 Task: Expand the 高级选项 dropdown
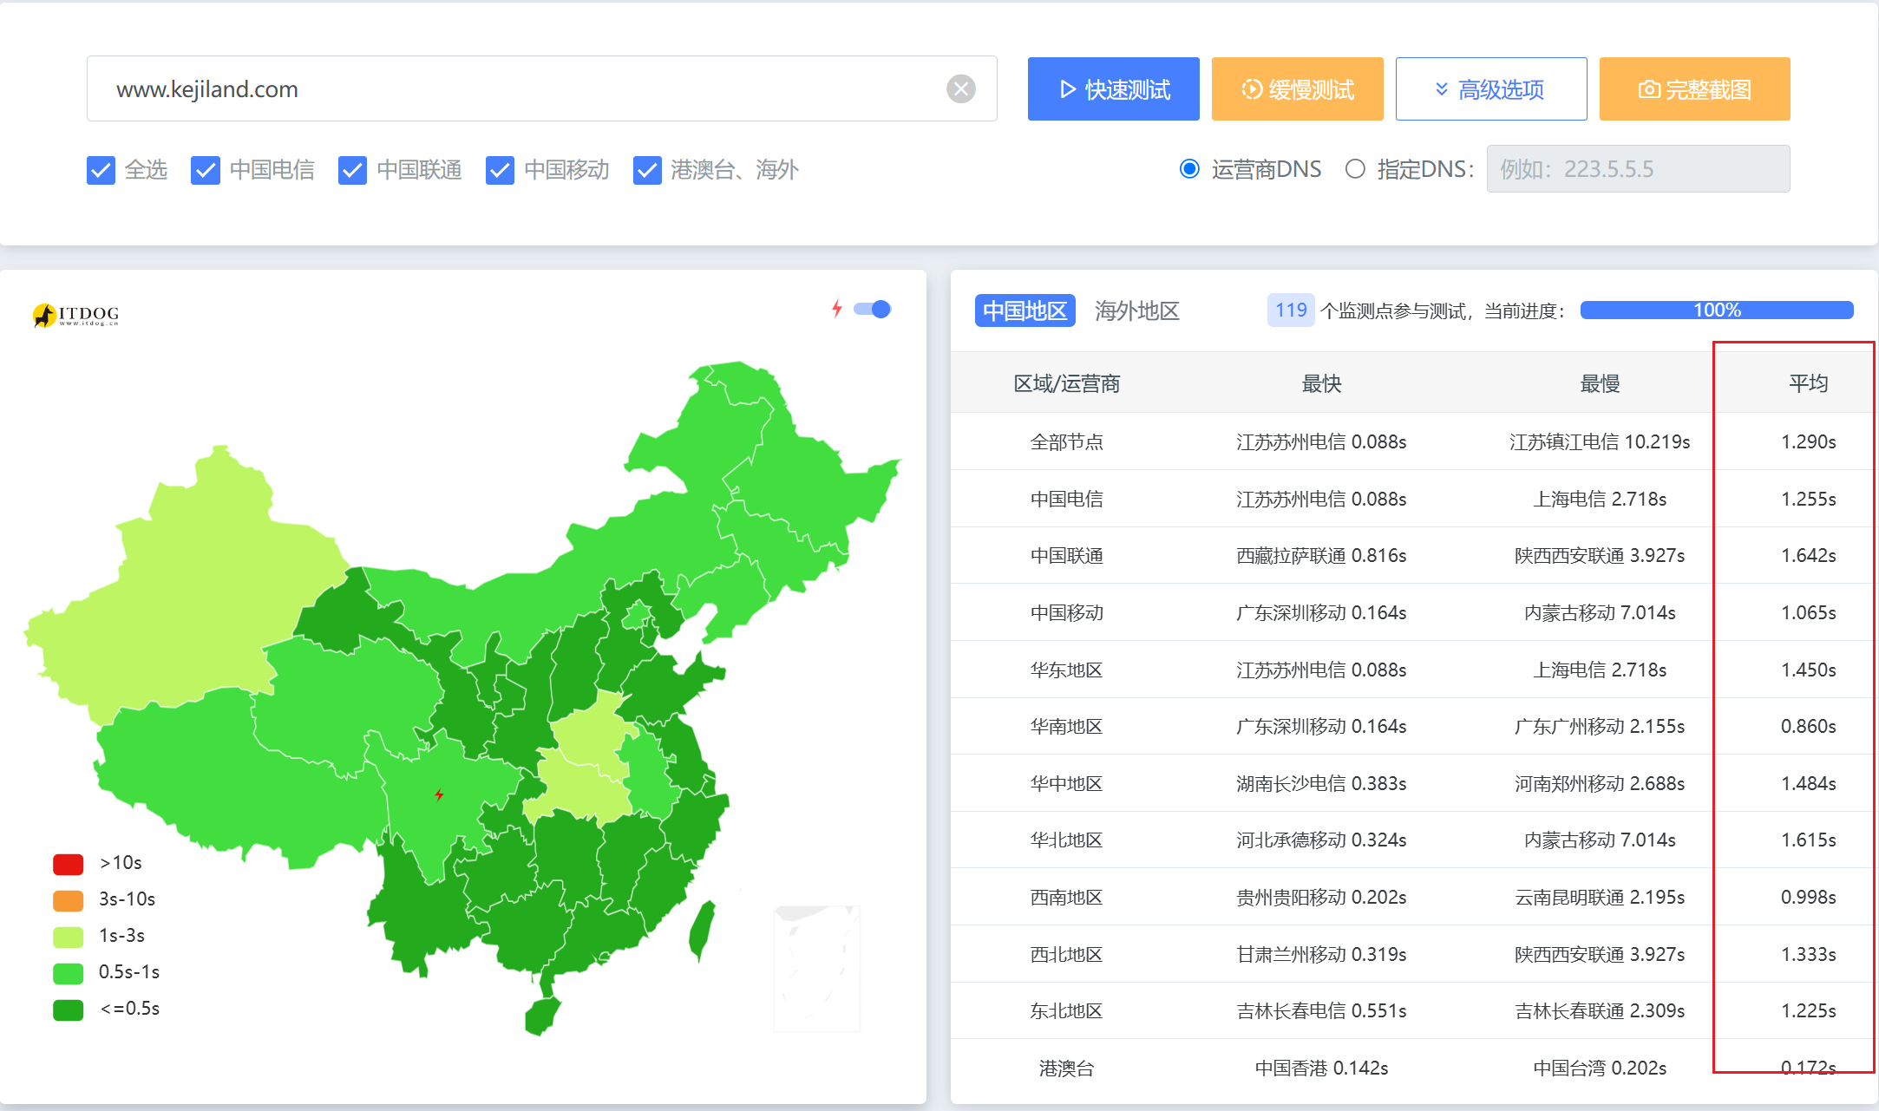(1490, 89)
